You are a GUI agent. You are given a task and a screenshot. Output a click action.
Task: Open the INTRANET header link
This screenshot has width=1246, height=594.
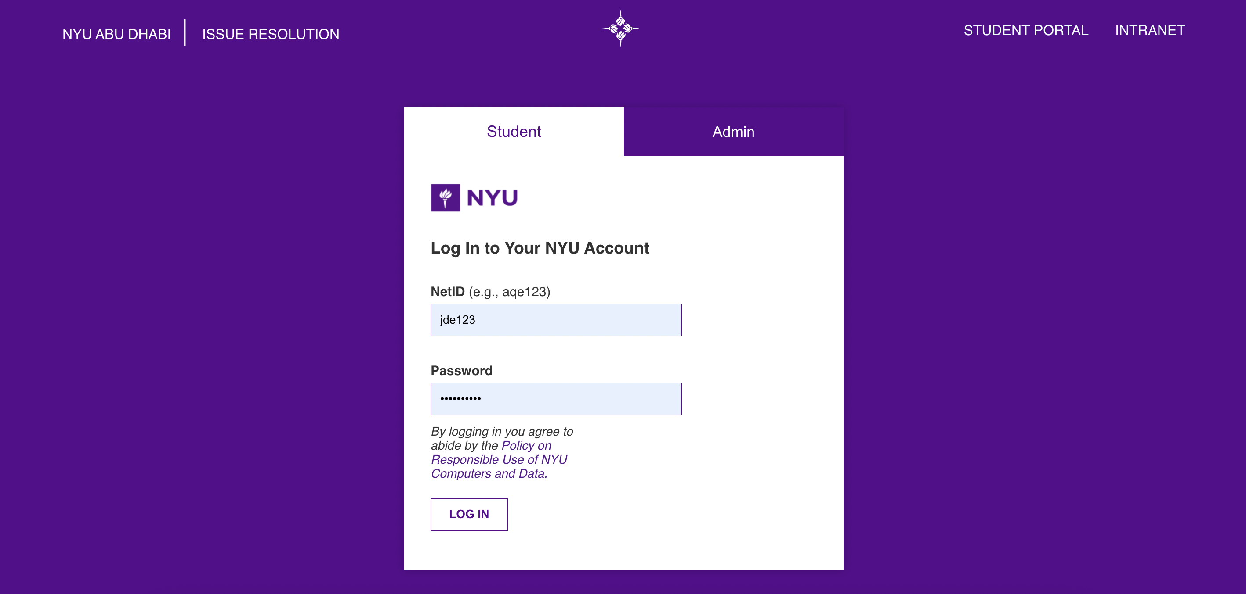click(1150, 30)
